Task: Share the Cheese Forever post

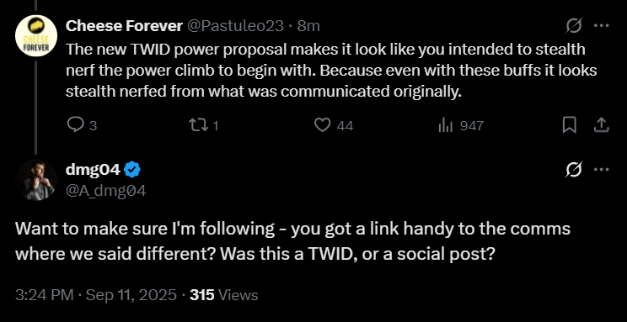Action: [601, 125]
